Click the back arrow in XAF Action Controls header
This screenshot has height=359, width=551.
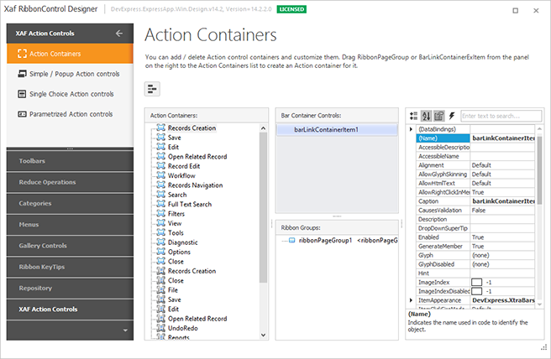(x=119, y=34)
